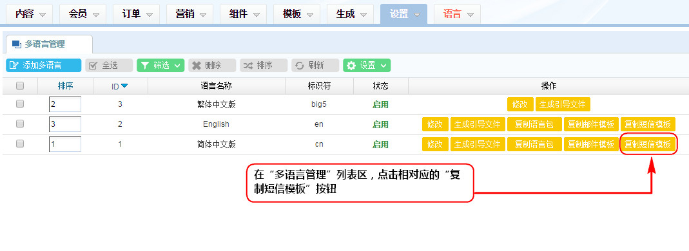Image resolution: width=689 pixels, height=251 pixels.
Task: Click the gear icon on 设置 toolbar button
Action: [x=351, y=66]
